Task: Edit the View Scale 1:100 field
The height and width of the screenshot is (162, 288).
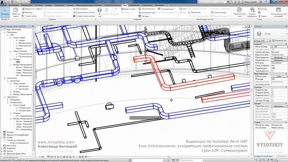Action: point(279,47)
